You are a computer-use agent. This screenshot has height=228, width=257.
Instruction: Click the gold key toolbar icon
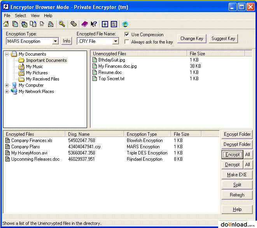[62, 24]
